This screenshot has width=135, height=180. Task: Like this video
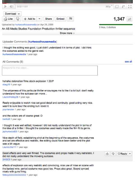[8, 19]
